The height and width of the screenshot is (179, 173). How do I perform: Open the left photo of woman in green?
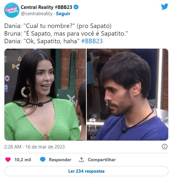tap(45, 94)
